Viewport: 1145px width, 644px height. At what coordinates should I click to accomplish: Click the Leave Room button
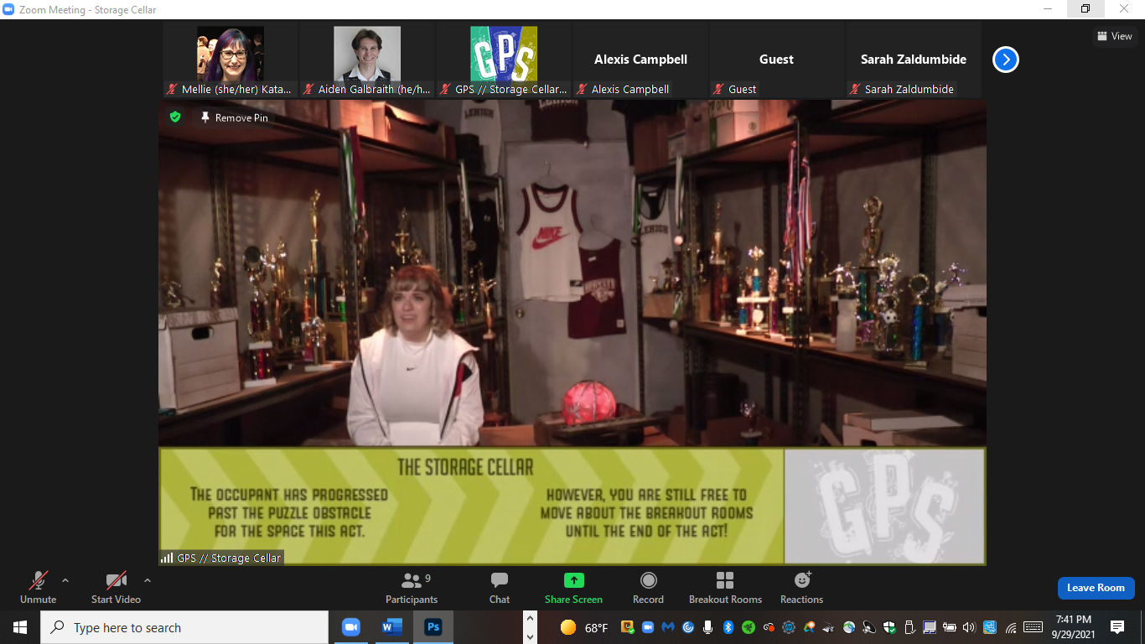point(1096,588)
